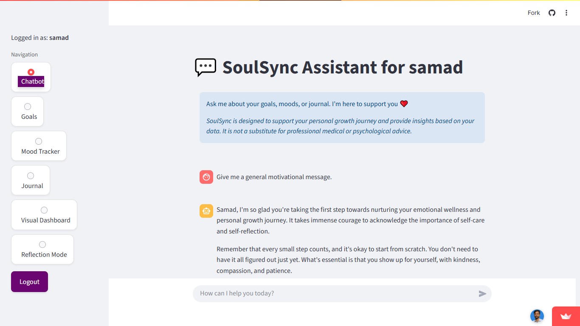Image resolution: width=580 pixels, height=326 pixels.
Task: Click the send message arrow icon
Action: tap(482, 294)
